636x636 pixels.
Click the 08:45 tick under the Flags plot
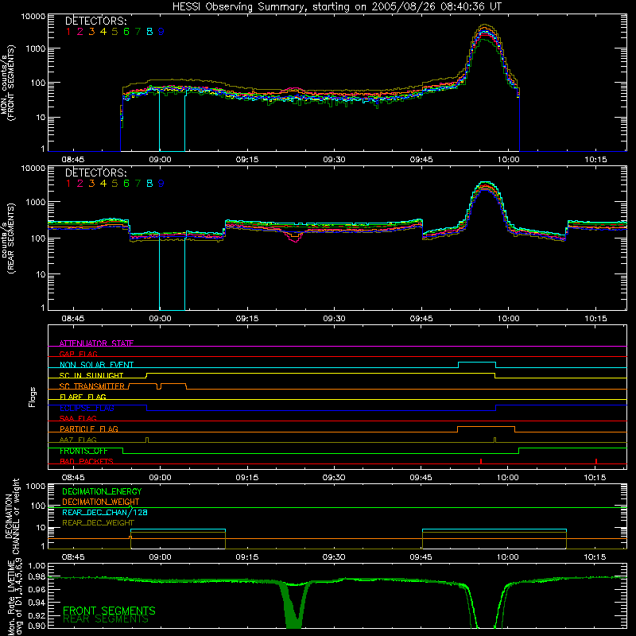coord(73,478)
